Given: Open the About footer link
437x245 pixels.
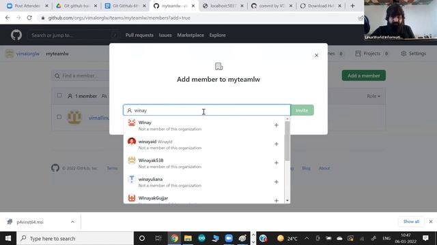Looking at the screenshot, I should 324,168.
